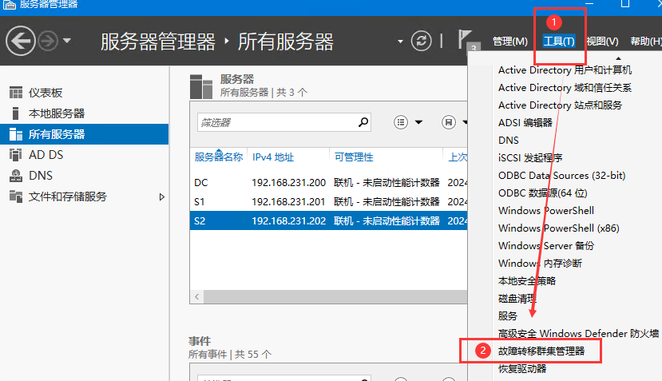The height and width of the screenshot is (381, 662).
Task: Select 本地服务器 in the sidebar
Action: (56, 113)
